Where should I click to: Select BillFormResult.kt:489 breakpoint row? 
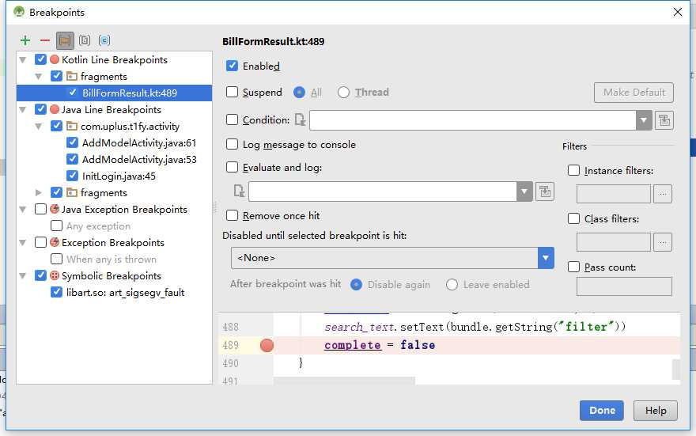(x=114, y=93)
